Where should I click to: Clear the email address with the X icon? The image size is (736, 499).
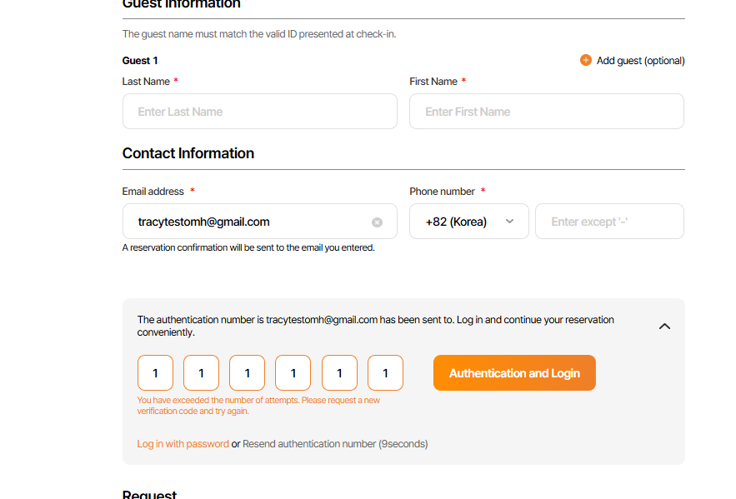coord(377,222)
